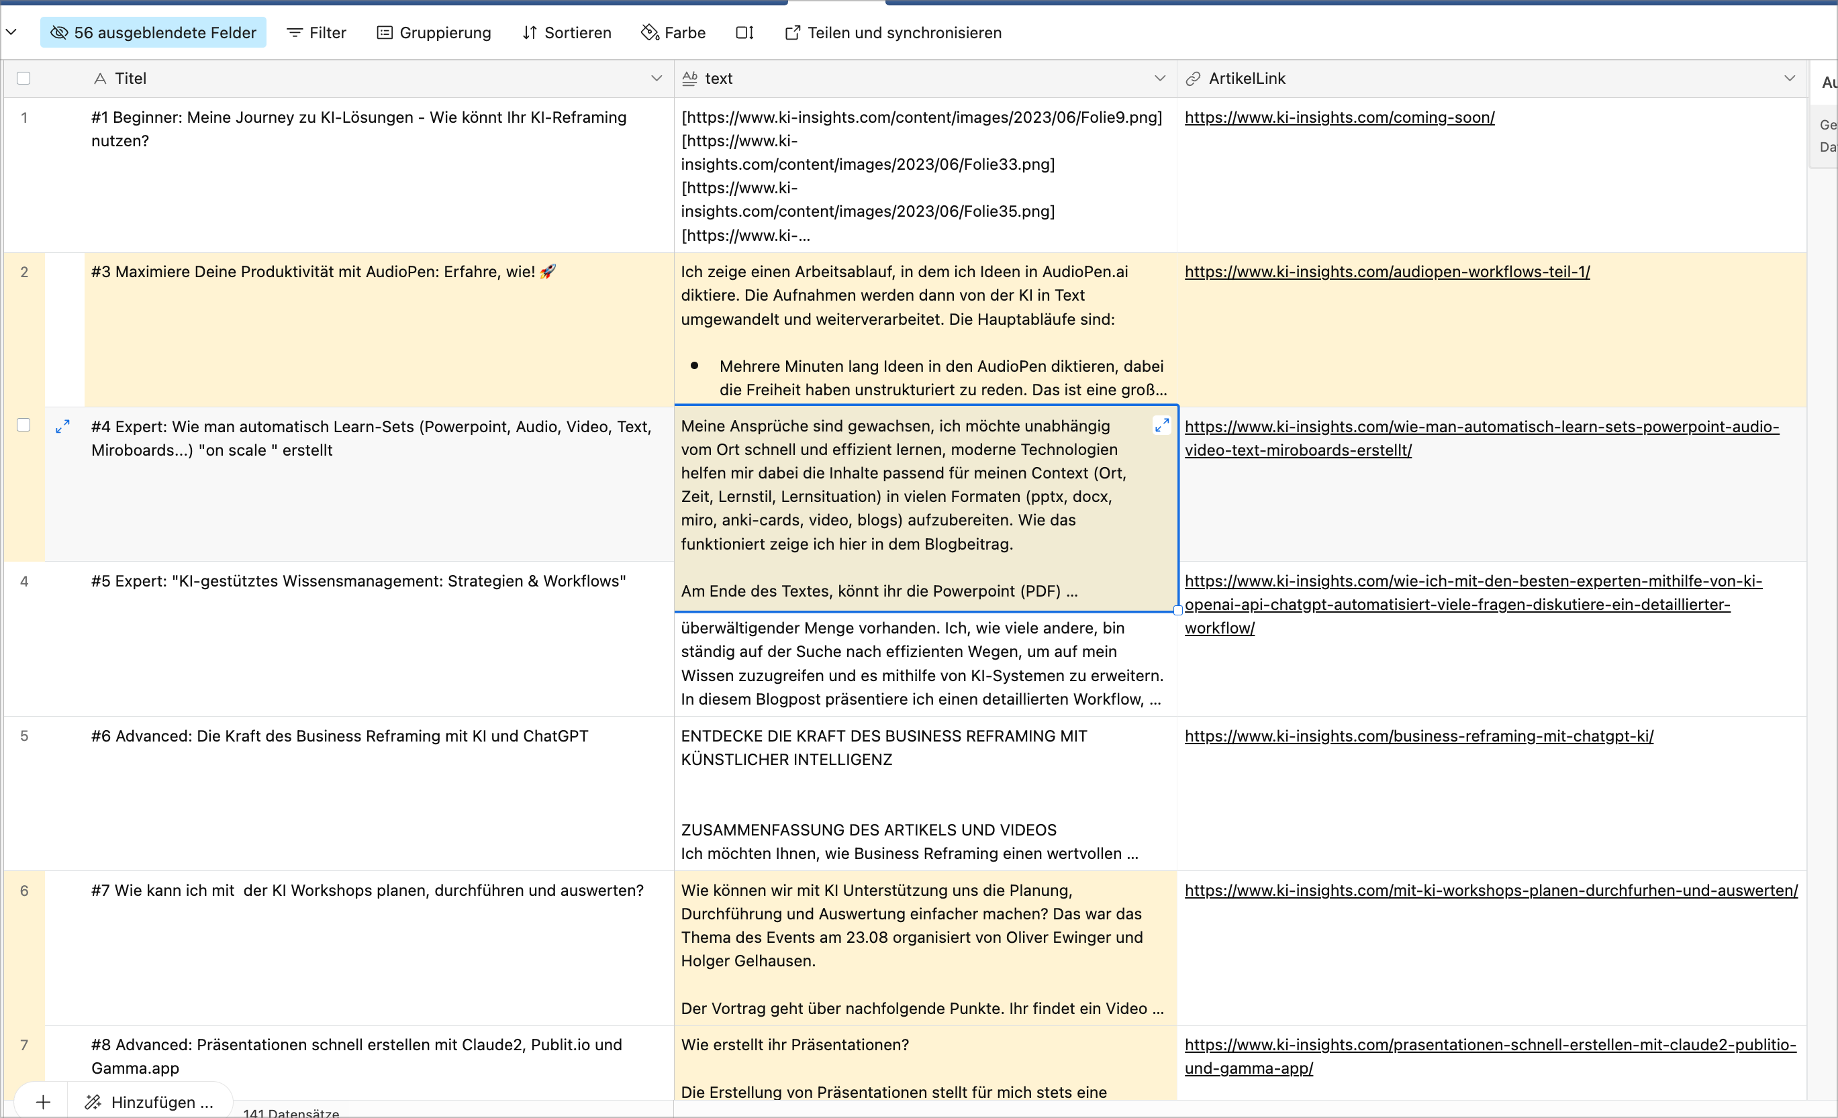Click the fill handle of the selected cell
The width and height of the screenshot is (1838, 1118).
tap(1178, 610)
